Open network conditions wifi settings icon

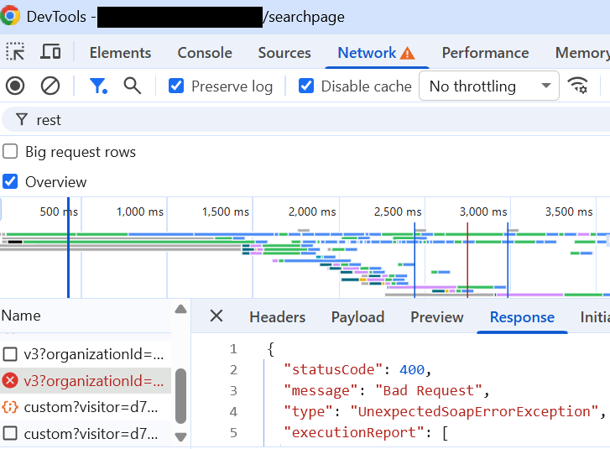click(x=578, y=86)
